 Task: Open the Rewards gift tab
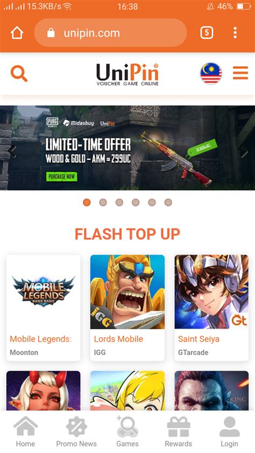[179, 432]
